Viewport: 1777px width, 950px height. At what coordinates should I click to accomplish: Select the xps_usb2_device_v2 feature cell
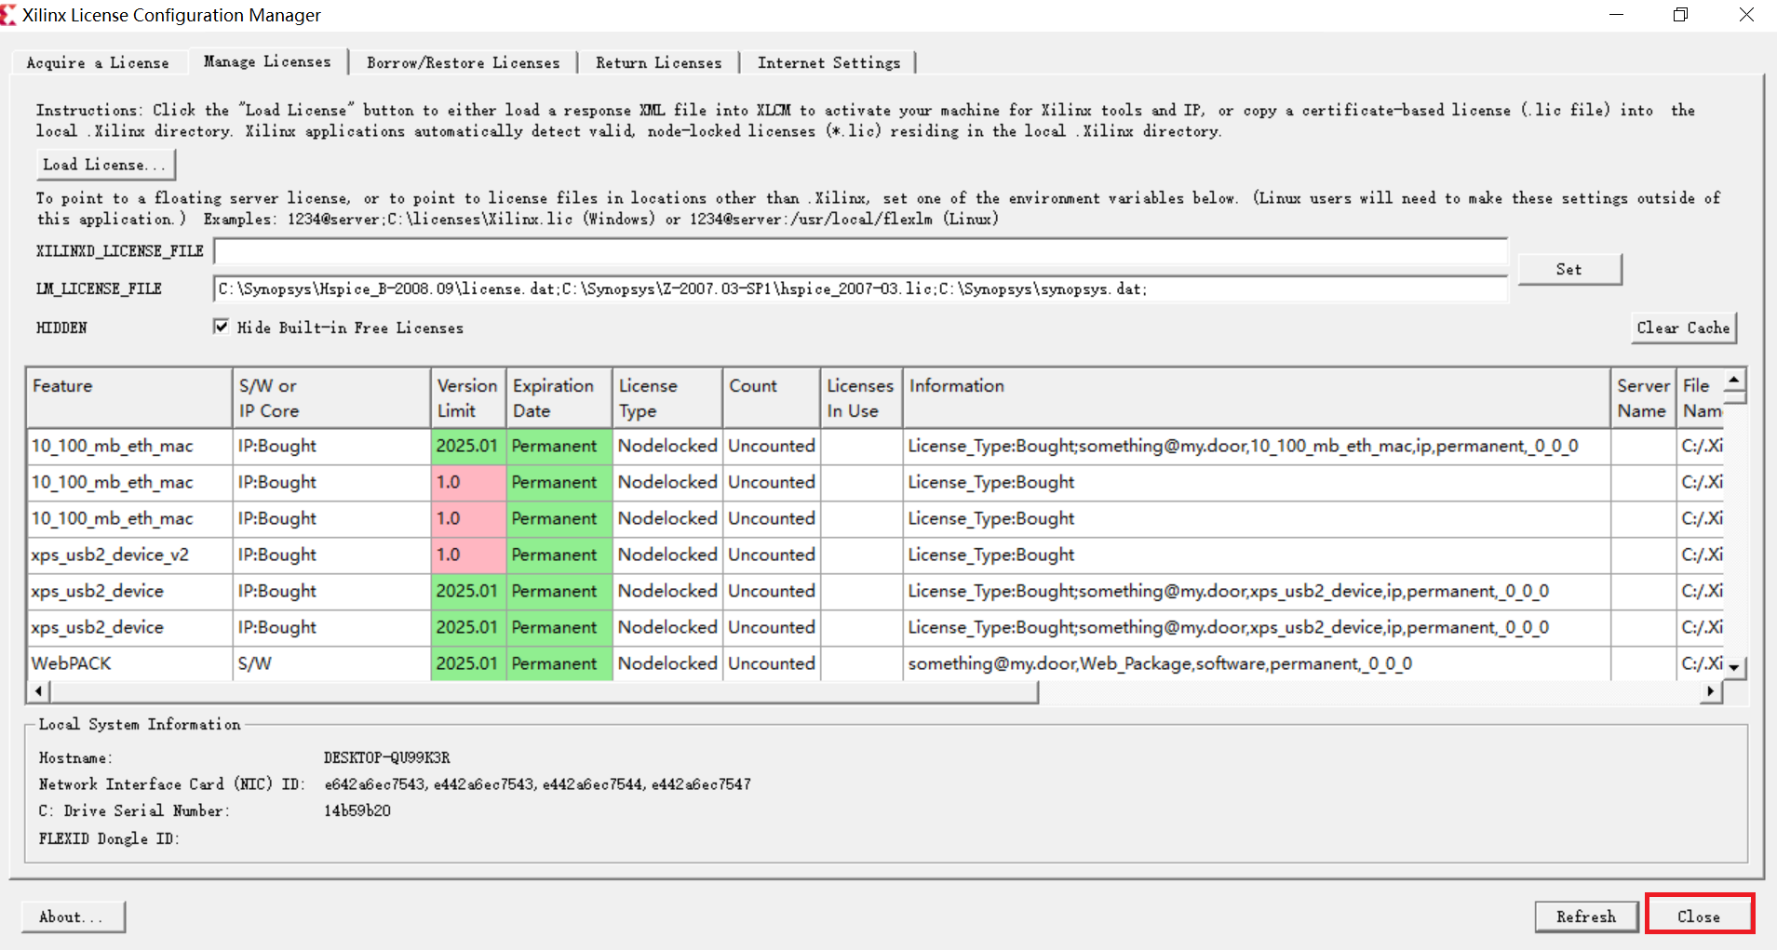[x=129, y=555]
